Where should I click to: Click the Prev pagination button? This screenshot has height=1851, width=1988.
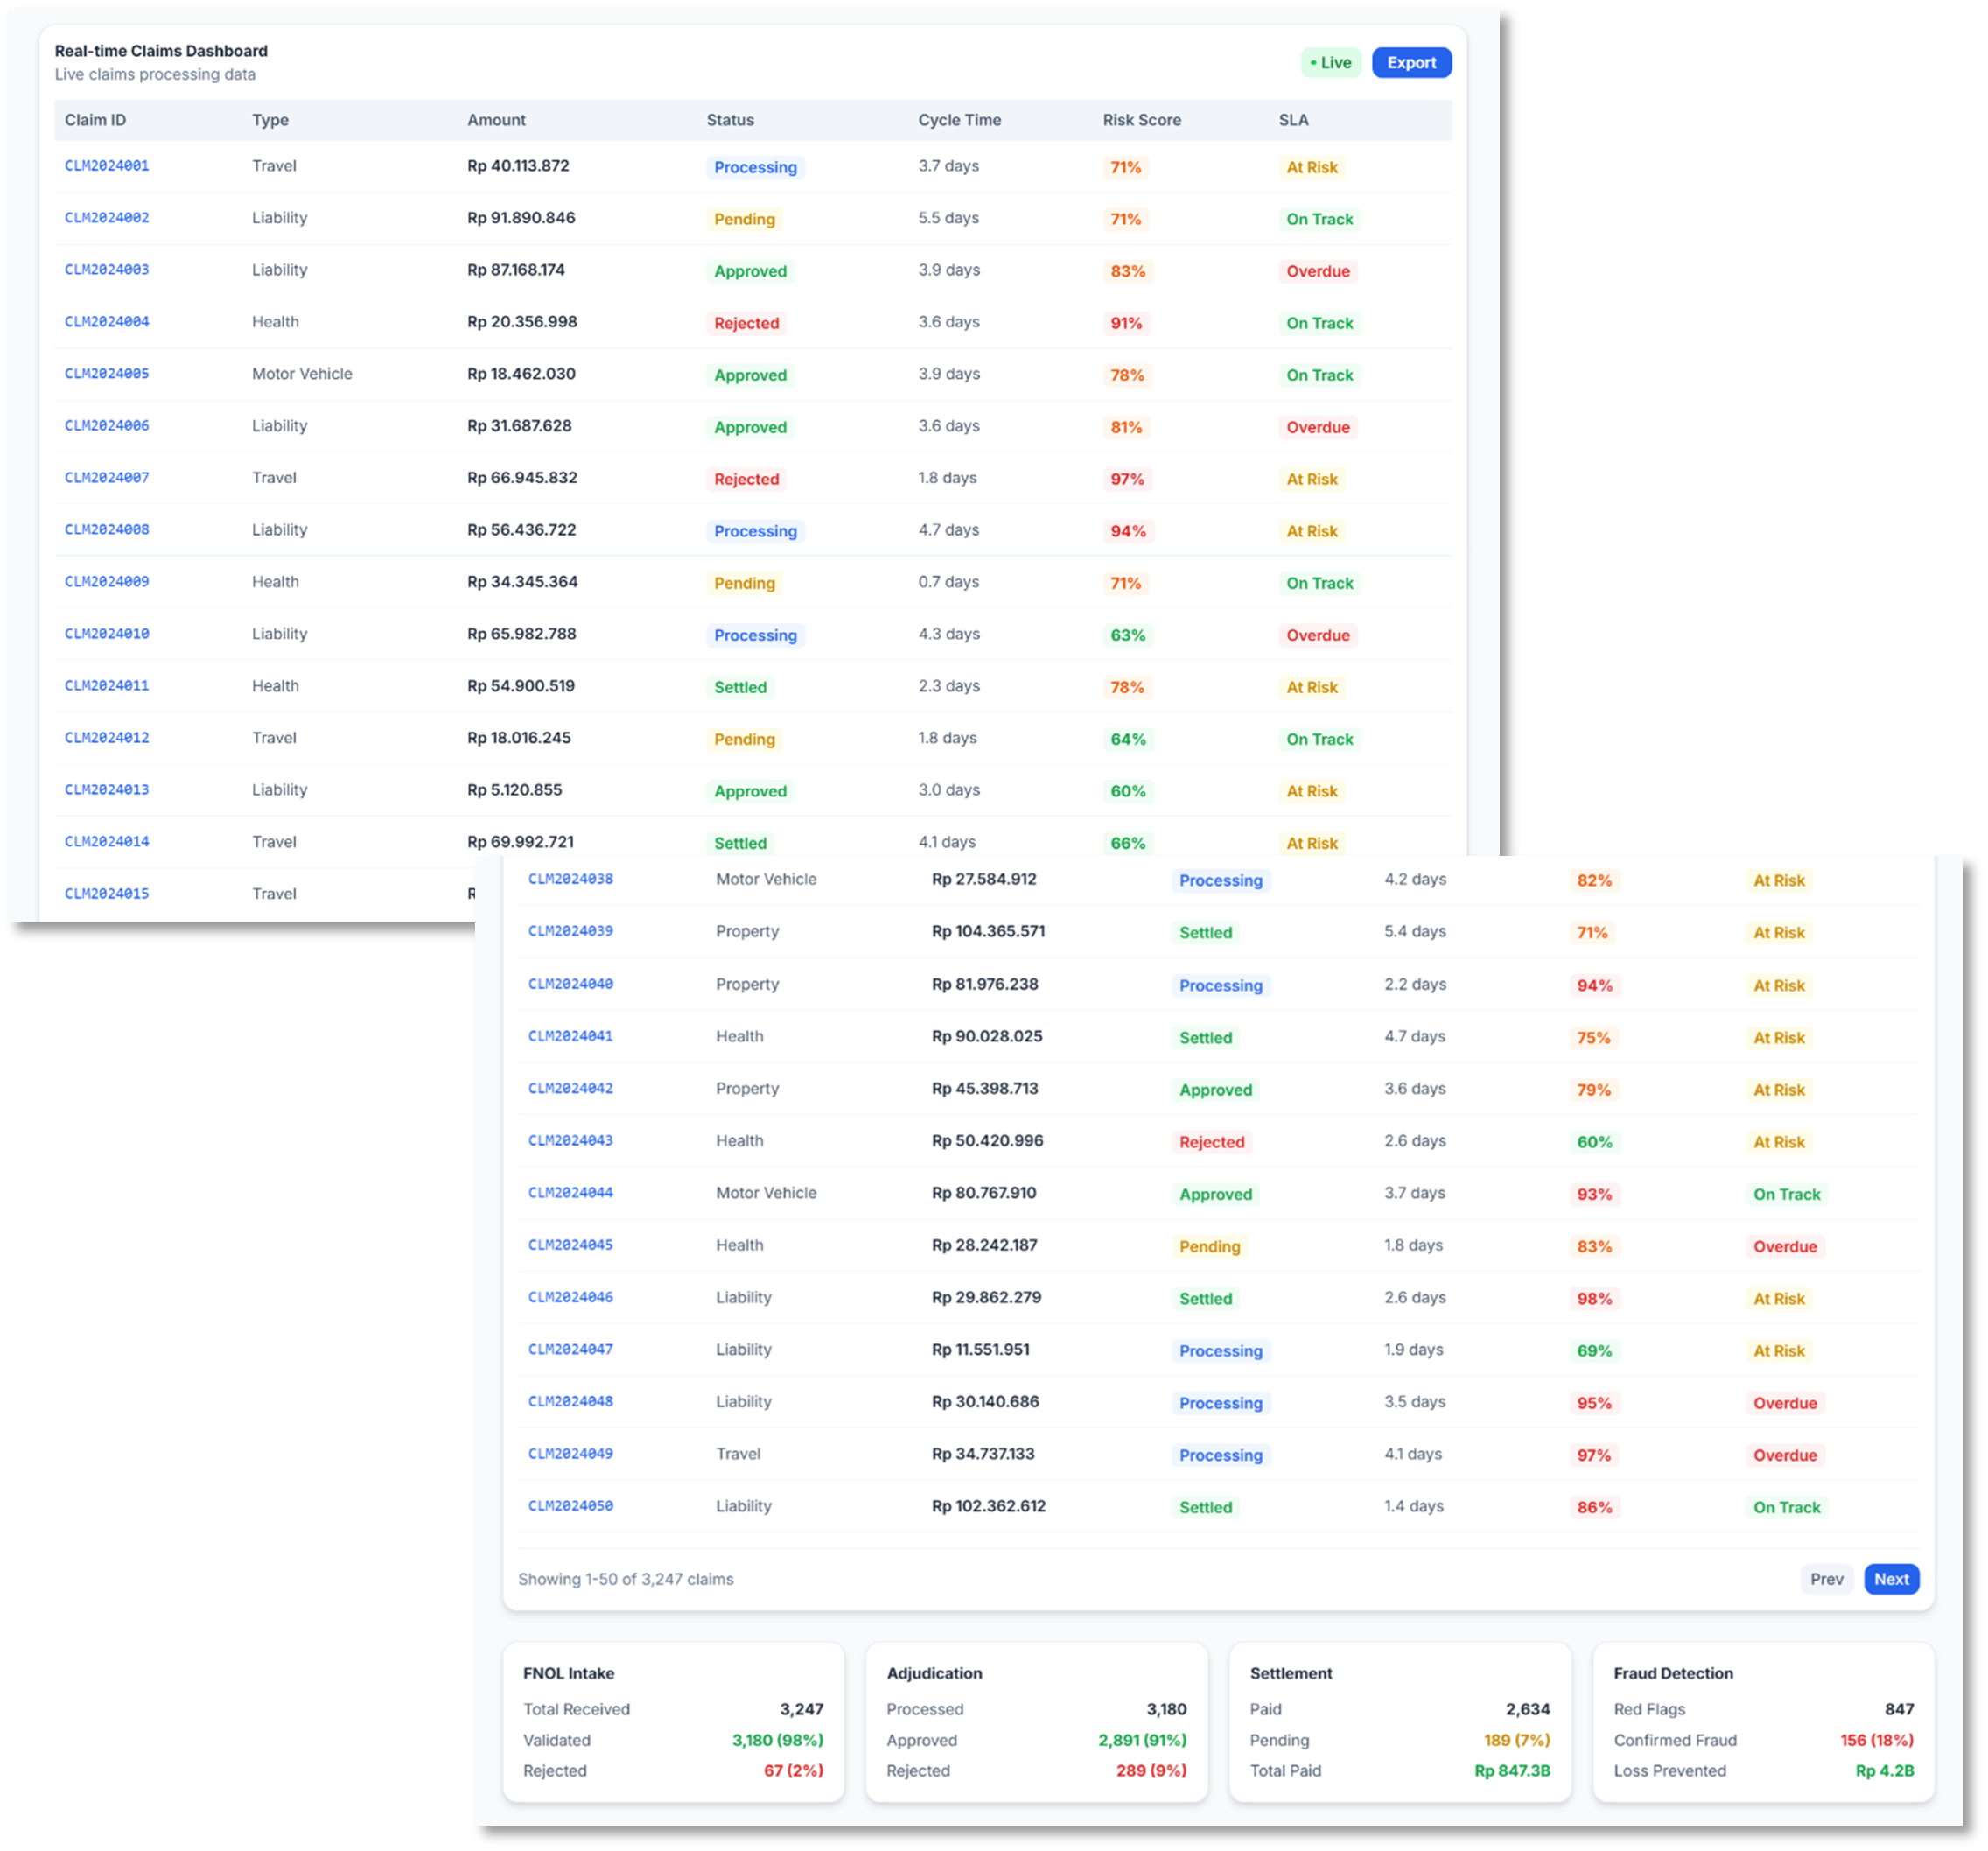click(x=1826, y=1579)
